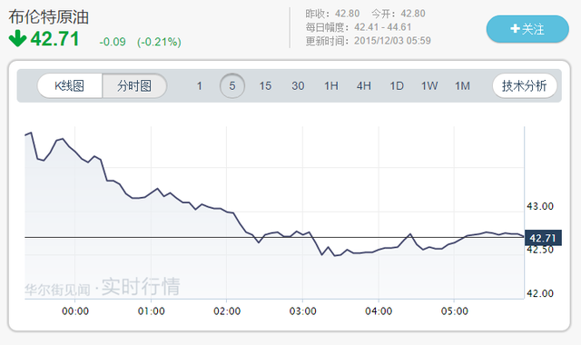
Task: Switch to 分时图 chart view
Action: pos(134,86)
